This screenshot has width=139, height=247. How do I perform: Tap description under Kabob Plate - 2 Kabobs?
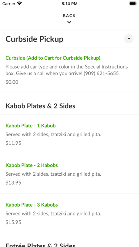coord(53,174)
